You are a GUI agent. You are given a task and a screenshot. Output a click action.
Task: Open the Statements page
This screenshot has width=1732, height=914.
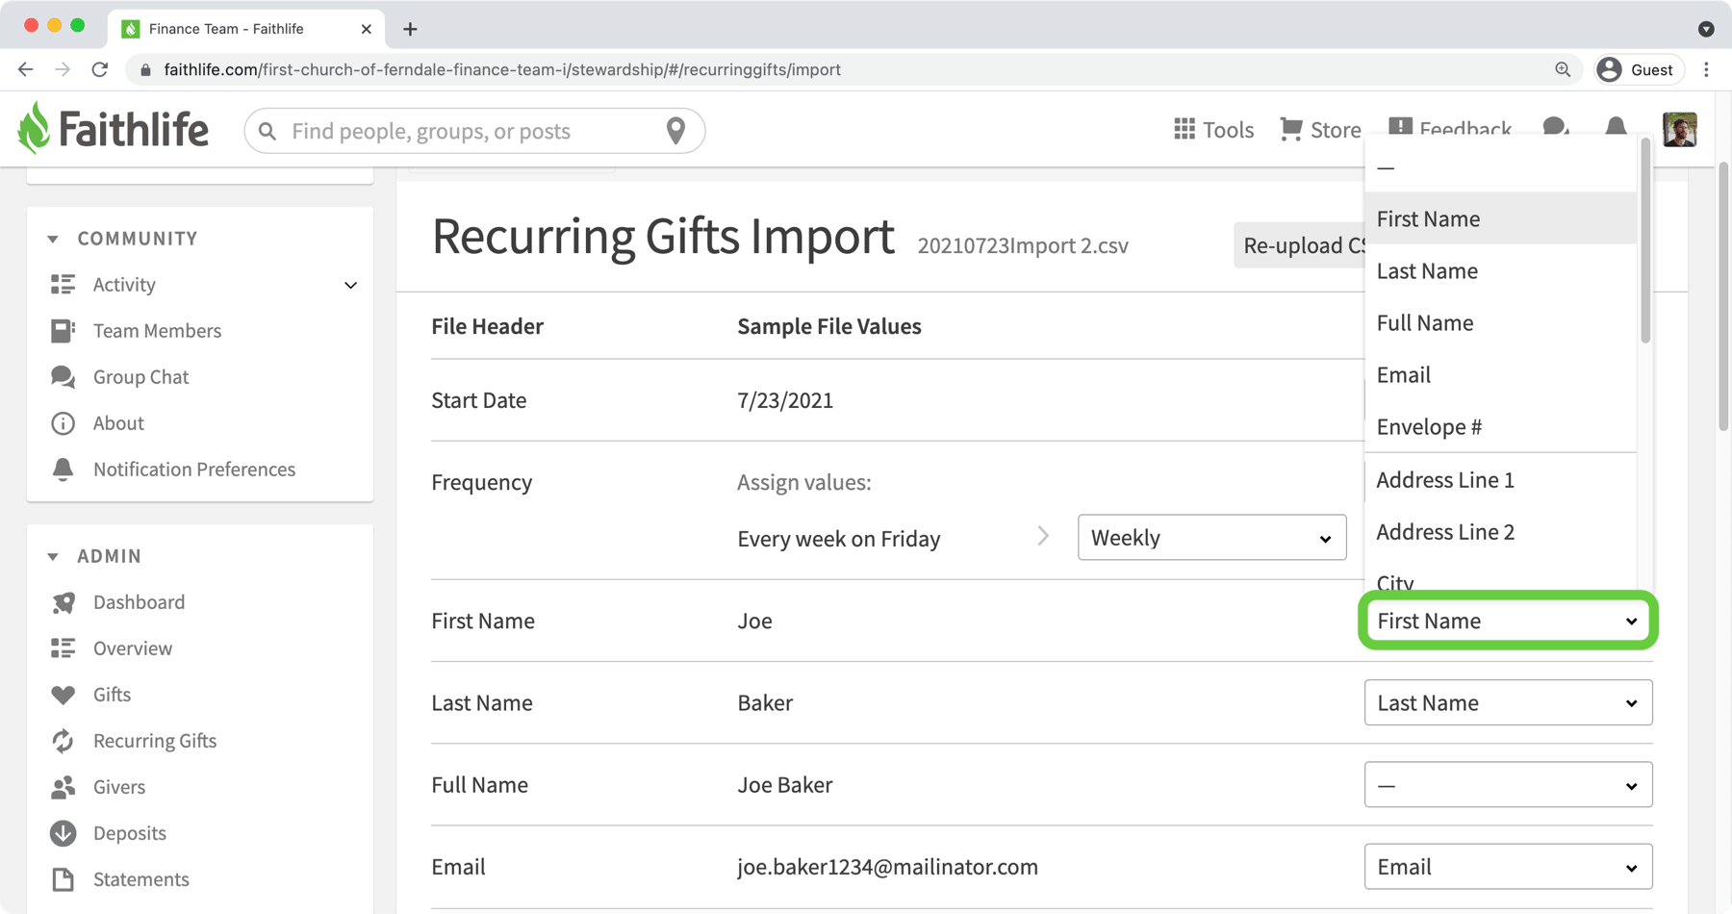click(x=140, y=879)
